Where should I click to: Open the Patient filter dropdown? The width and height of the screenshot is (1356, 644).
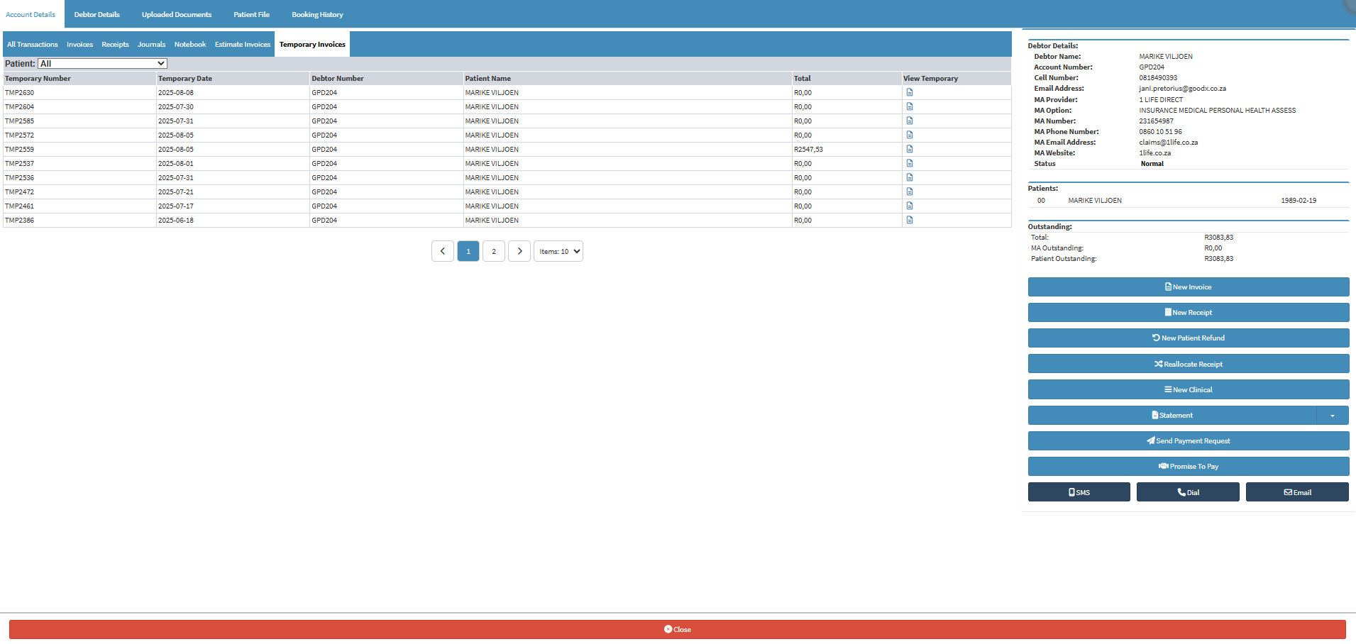102,64
